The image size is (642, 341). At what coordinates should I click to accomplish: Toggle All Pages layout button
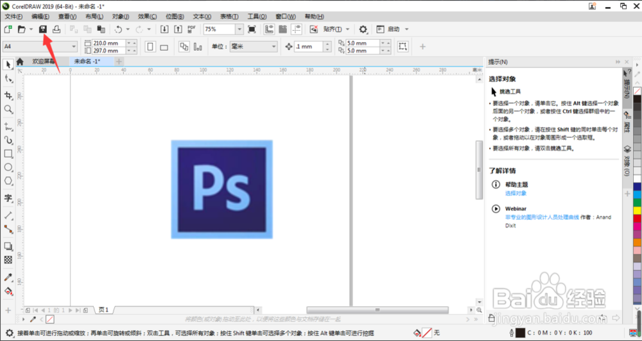coord(184,47)
